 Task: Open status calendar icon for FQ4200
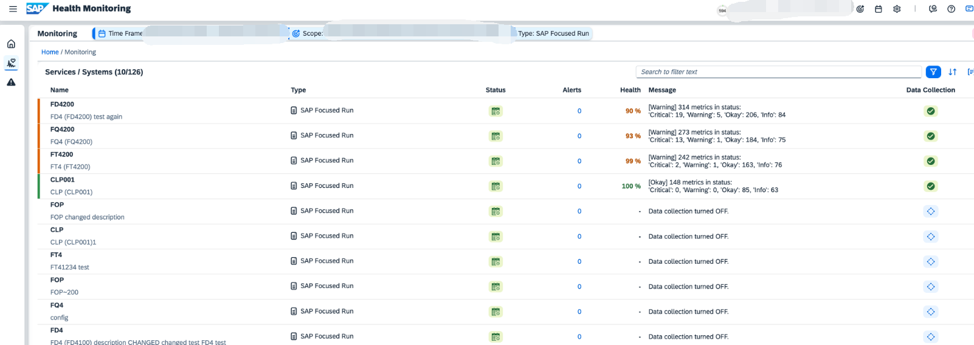tap(496, 136)
